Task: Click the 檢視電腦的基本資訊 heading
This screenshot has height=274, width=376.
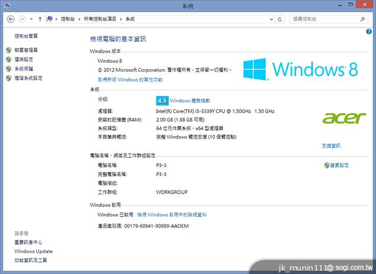Action: 118,39
